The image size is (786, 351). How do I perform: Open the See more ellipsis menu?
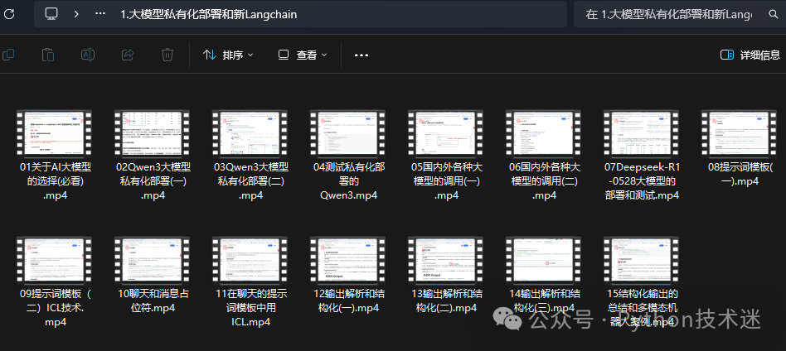coord(361,55)
